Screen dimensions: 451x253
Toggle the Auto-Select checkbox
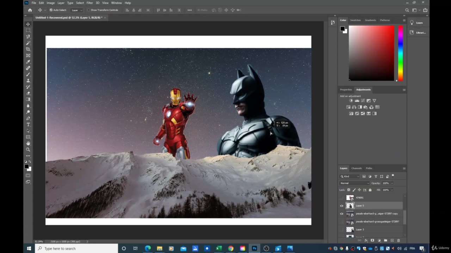[x=51, y=10]
